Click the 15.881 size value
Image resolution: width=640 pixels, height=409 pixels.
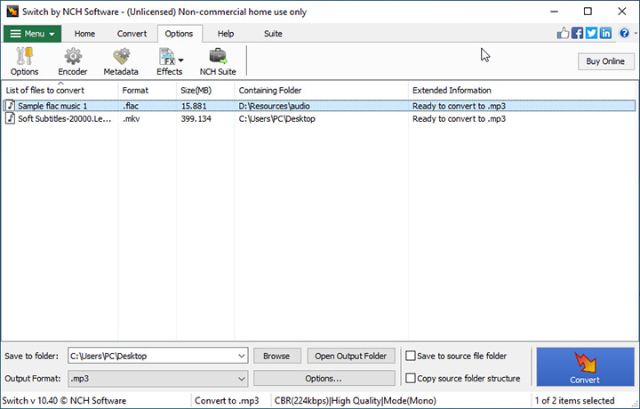pyautogui.click(x=194, y=106)
